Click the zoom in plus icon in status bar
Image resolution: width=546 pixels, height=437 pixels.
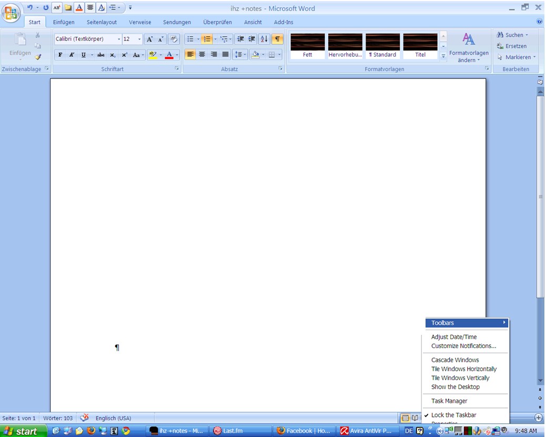[x=538, y=418]
